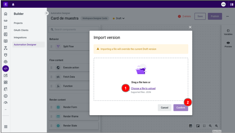
Task: Collapse the Builder sidebar panel
Action: point(46,13)
